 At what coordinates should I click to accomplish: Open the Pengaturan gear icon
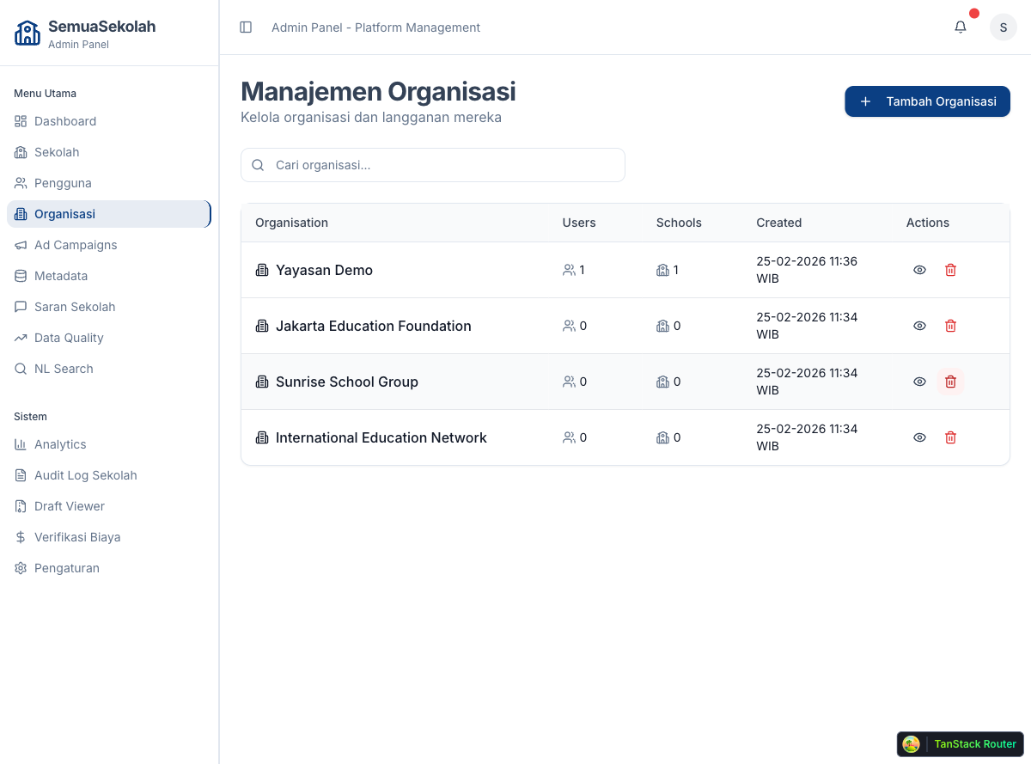point(20,568)
